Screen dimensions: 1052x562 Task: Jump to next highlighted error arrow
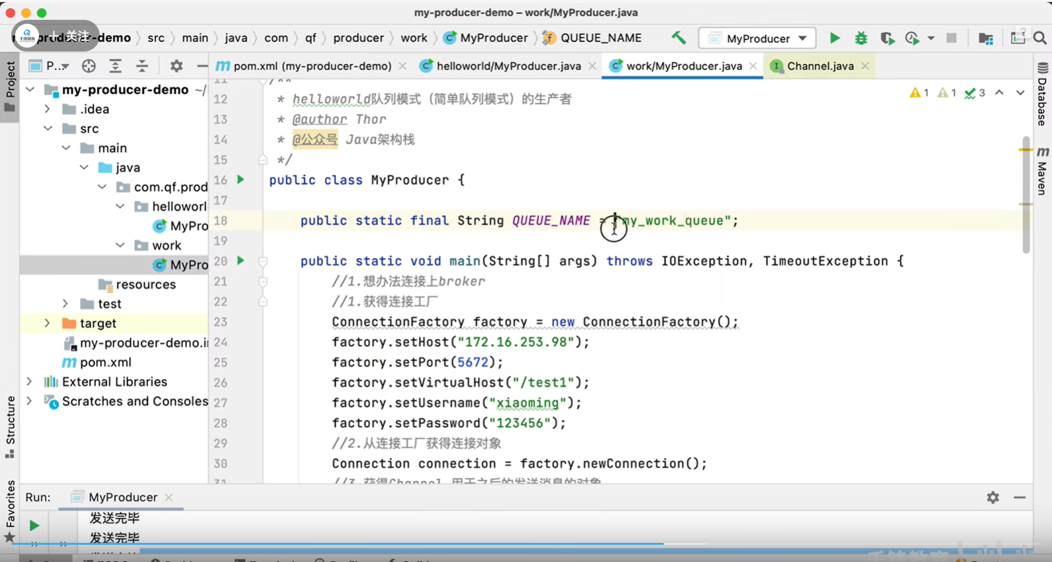click(x=1020, y=92)
